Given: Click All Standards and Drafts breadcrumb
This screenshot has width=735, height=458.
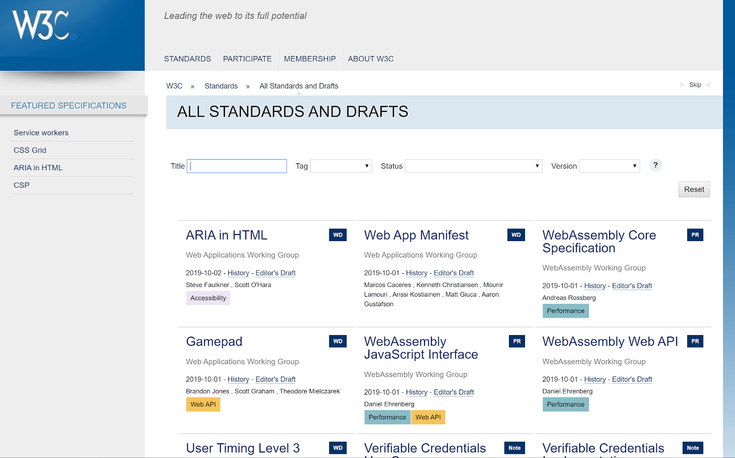Looking at the screenshot, I should (x=299, y=86).
